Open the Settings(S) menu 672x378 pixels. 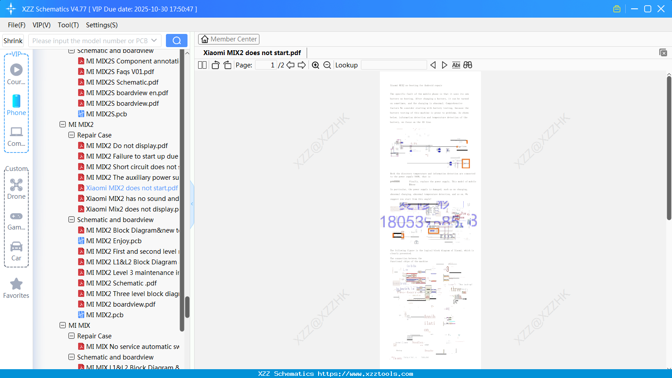pos(102,25)
